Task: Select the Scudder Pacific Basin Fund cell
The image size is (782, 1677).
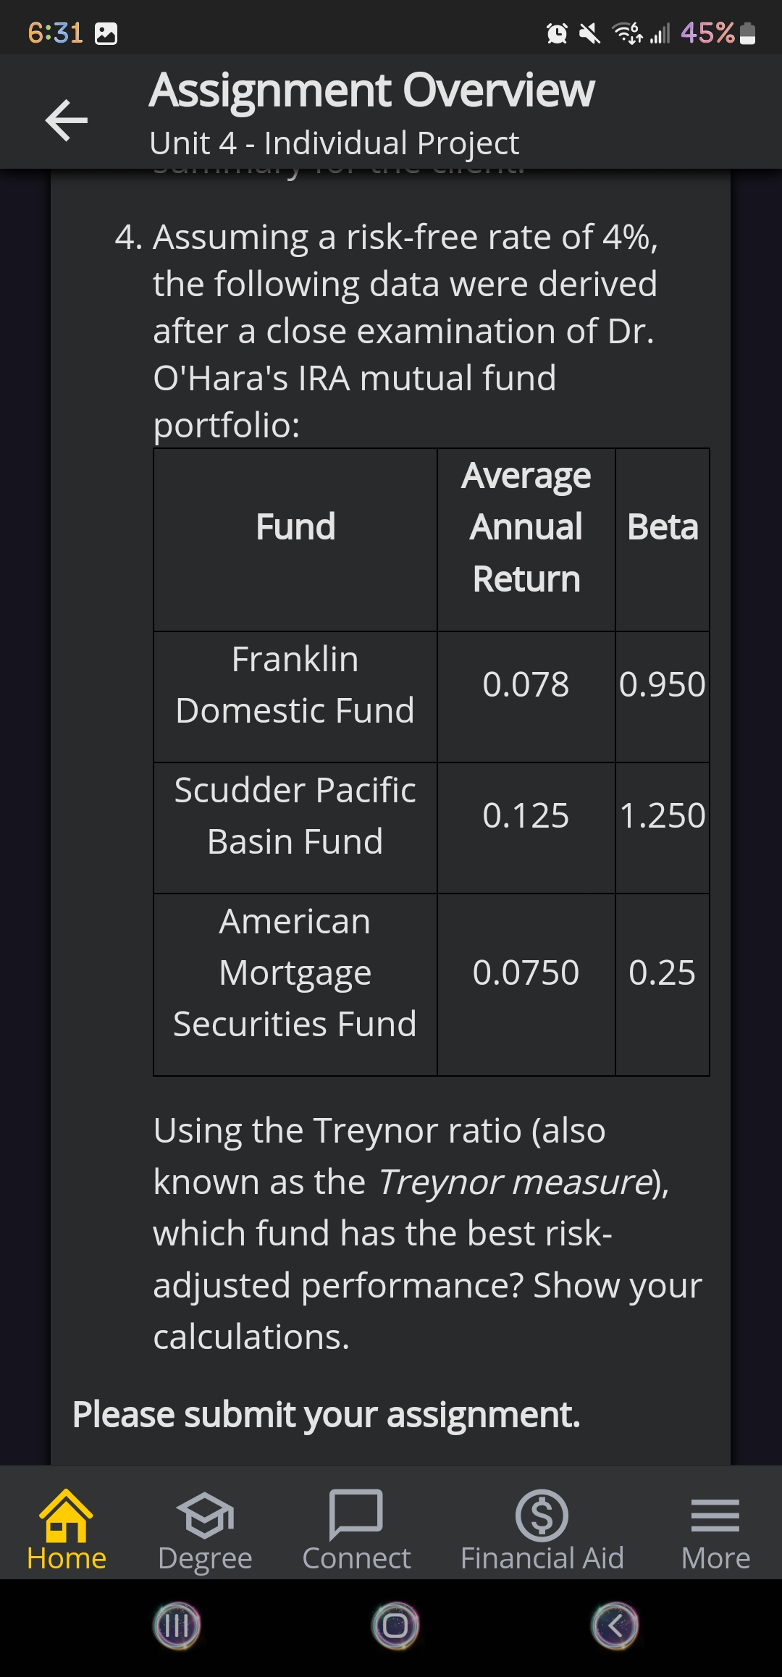Action: click(x=295, y=815)
